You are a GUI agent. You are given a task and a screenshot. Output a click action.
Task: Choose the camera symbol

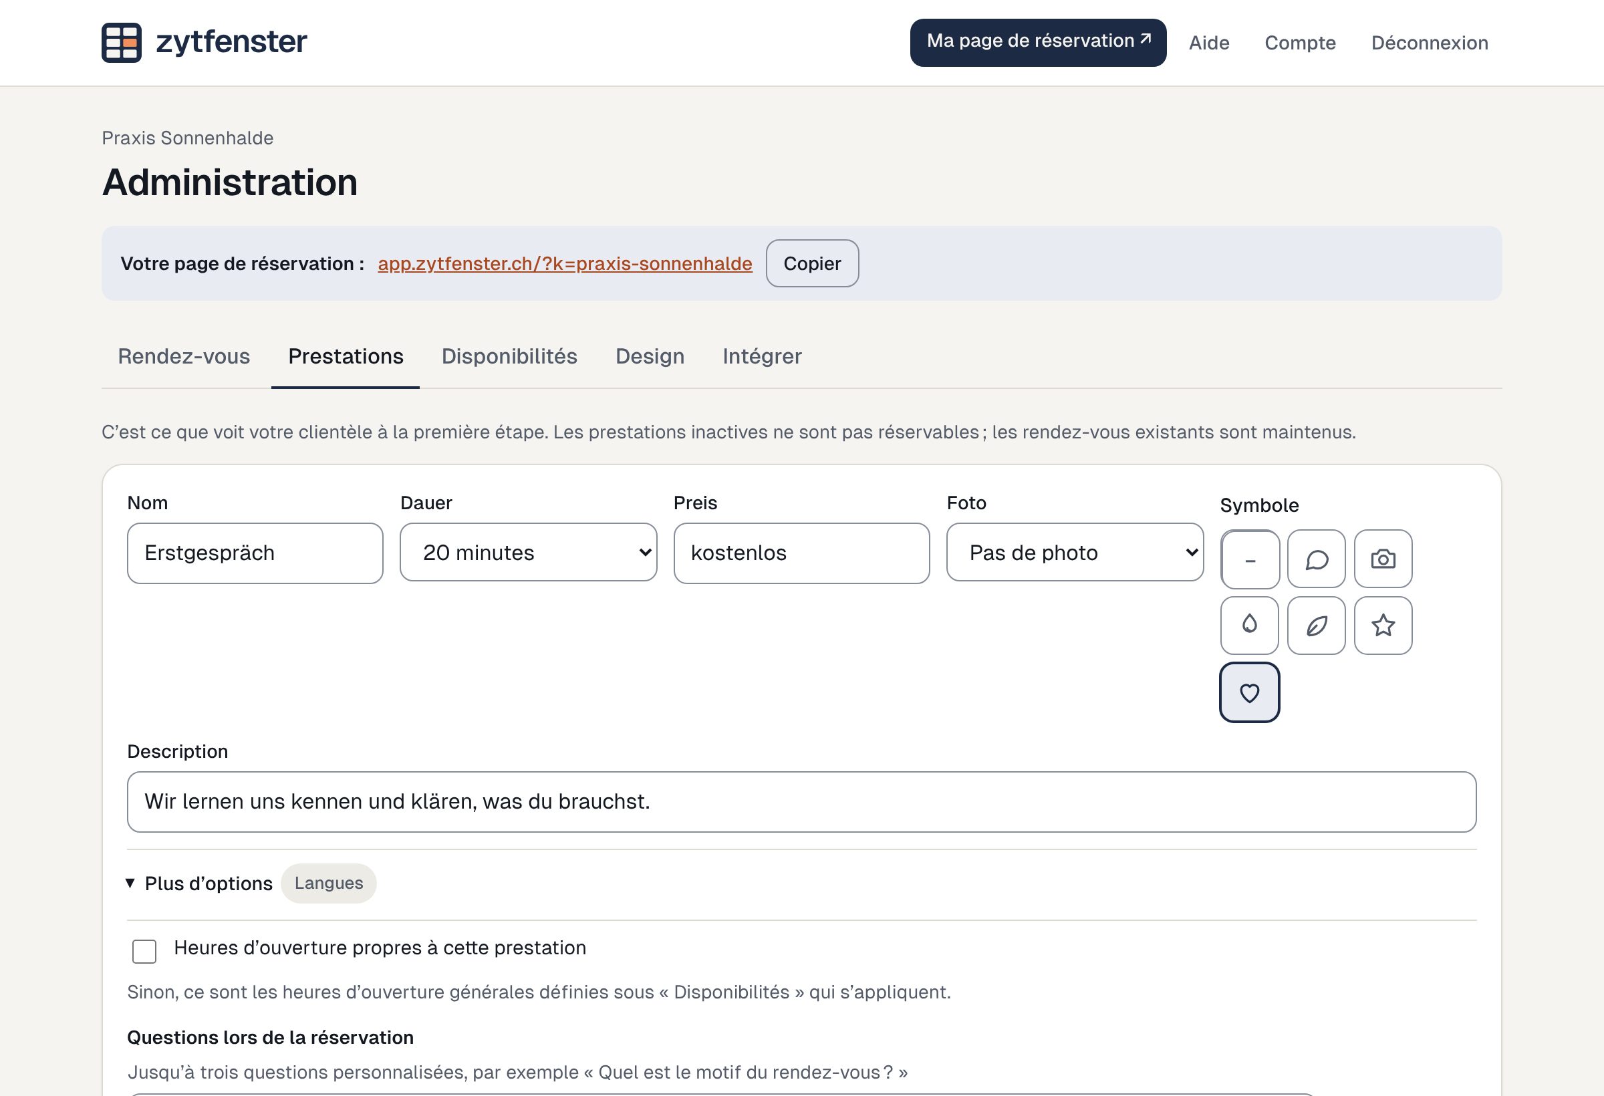(x=1383, y=559)
